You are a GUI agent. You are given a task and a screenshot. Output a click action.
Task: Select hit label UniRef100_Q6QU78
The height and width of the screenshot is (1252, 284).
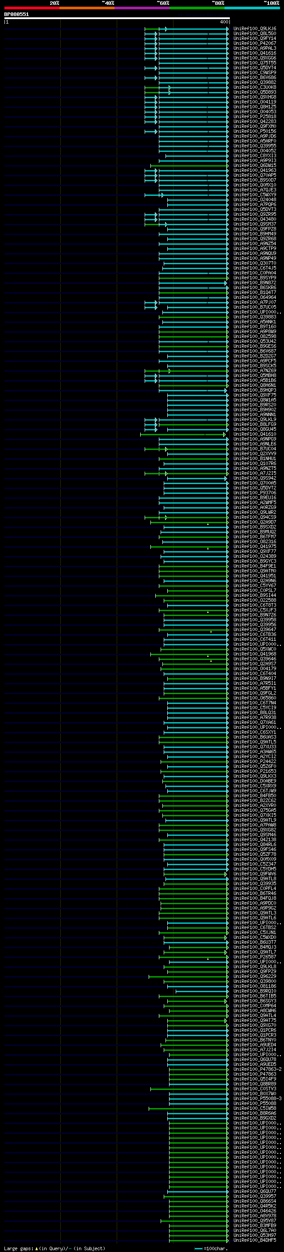pyautogui.click(x=255, y=1059)
